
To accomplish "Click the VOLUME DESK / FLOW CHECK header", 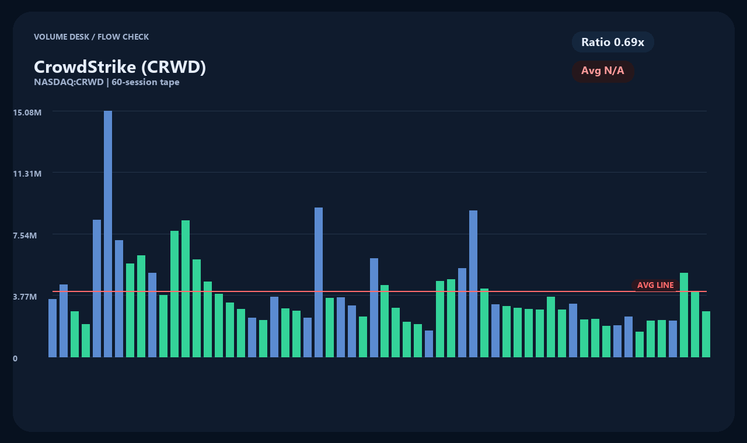I will (92, 37).
